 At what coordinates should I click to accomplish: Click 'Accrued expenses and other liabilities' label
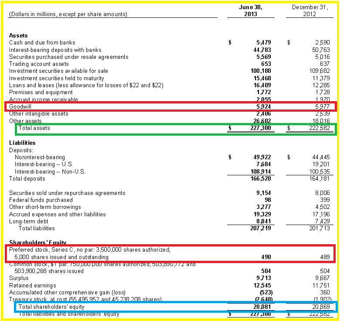pyautogui.click(x=57, y=214)
